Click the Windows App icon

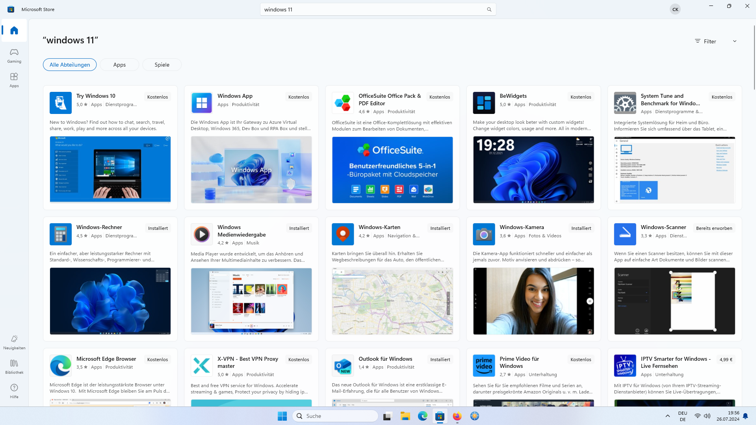pyautogui.click(x=202, y=103)
